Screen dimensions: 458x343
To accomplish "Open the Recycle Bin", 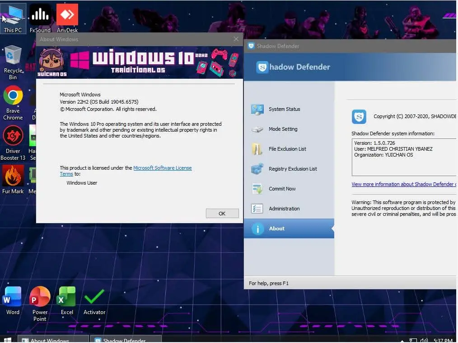I will (x=13, y=62).
